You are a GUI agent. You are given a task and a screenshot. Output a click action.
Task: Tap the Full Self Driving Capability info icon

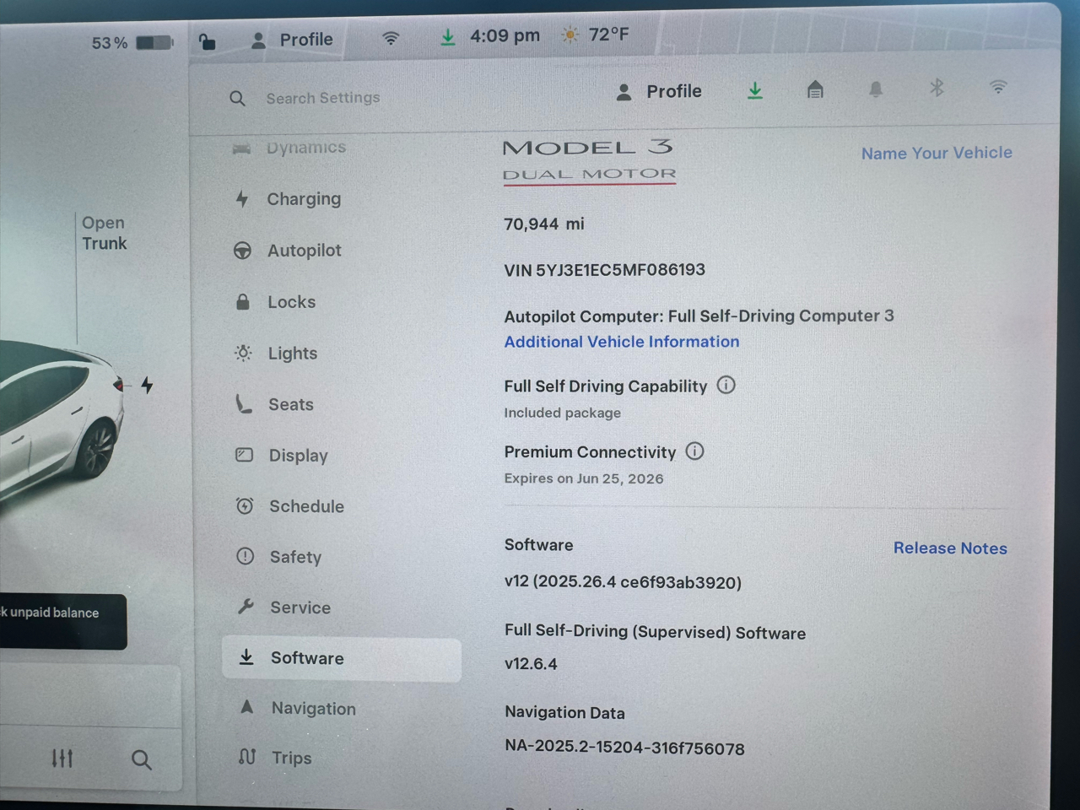(726, 386)
